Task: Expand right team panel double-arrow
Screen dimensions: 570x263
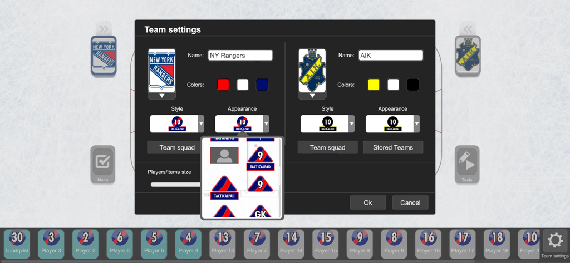Action: pos(468,29)
